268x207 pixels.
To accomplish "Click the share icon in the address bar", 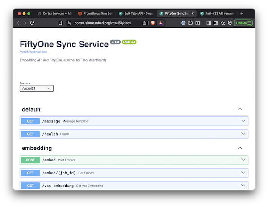I will click(144, 23).
